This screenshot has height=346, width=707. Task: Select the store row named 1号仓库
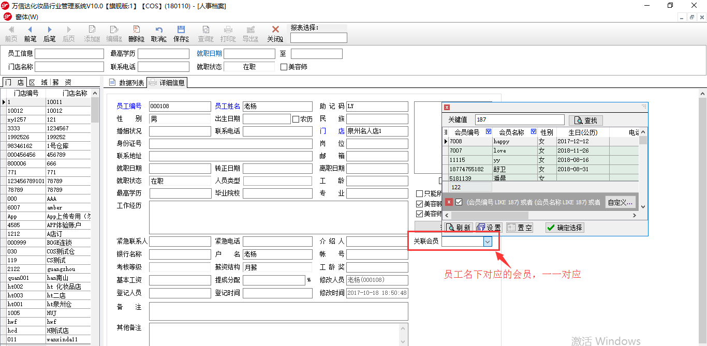(x=49, y=146)
